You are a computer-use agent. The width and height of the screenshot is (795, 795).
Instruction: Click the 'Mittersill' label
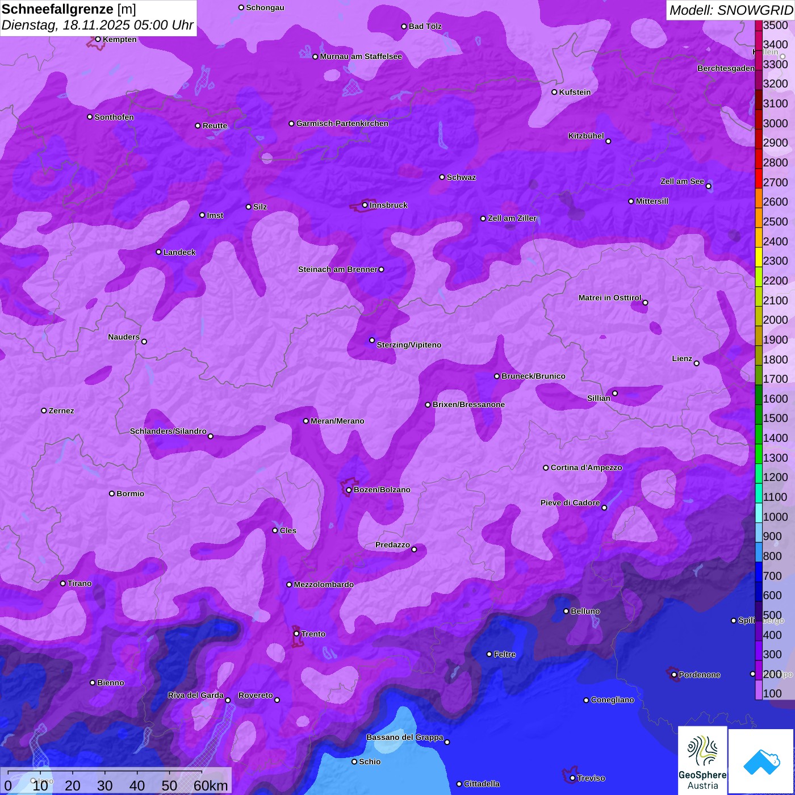pos(652,201)
